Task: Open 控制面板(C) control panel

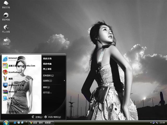Action: 48,76
